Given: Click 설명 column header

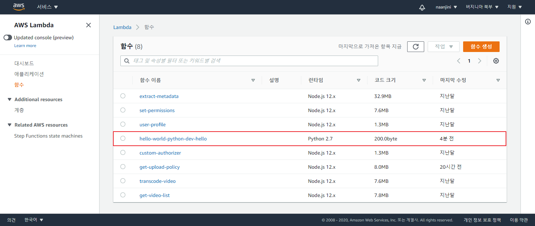Looking at the screenshot, I should [274, 80].
